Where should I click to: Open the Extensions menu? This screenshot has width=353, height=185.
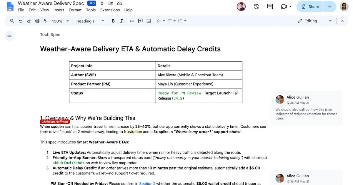[x=110, y=10]
